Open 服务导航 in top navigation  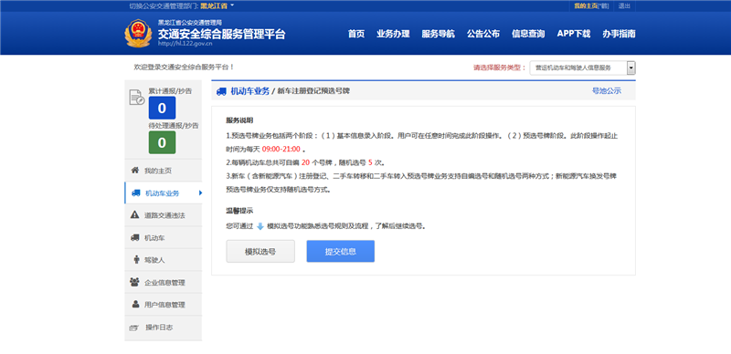439,34
